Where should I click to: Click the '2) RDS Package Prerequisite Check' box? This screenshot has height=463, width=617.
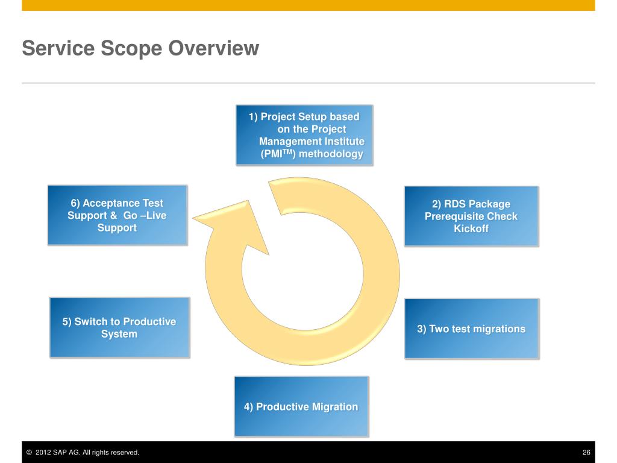pos(471,216)
